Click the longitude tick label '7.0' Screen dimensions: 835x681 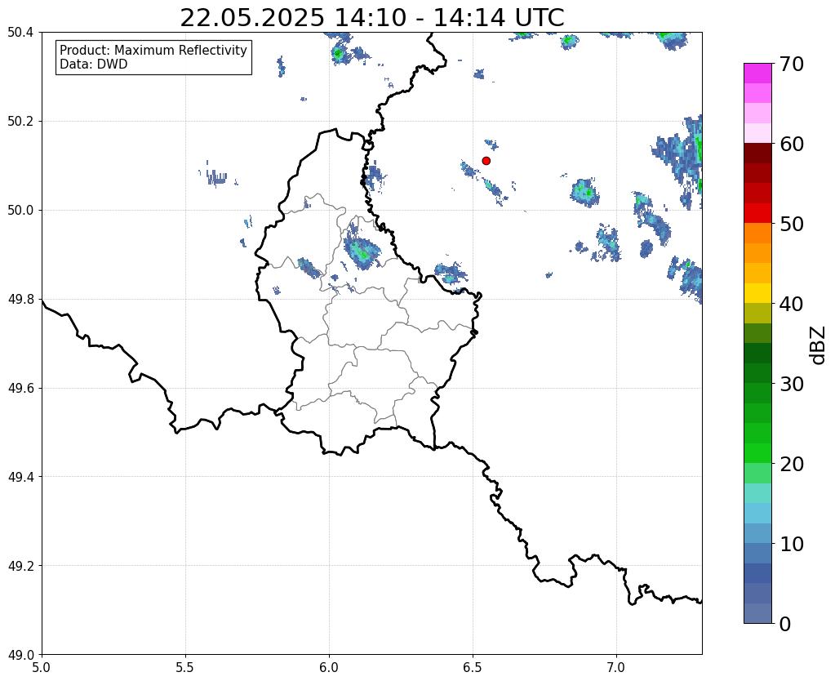pos(616,668)
